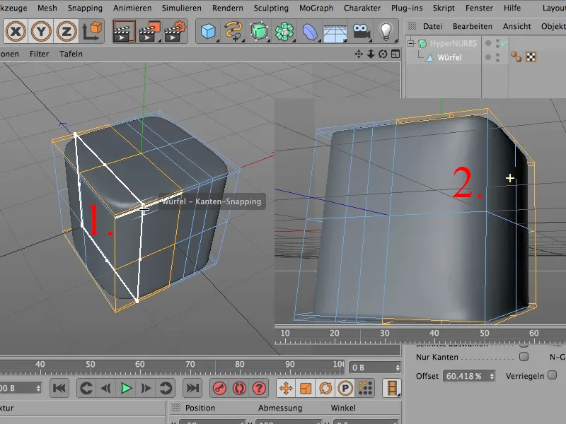566x424 pixels.
Task: Play the animation forwards
Action: (126, 388)
